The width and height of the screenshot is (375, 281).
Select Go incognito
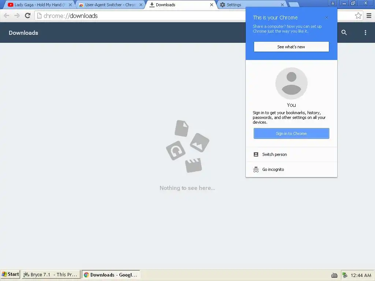291,169
